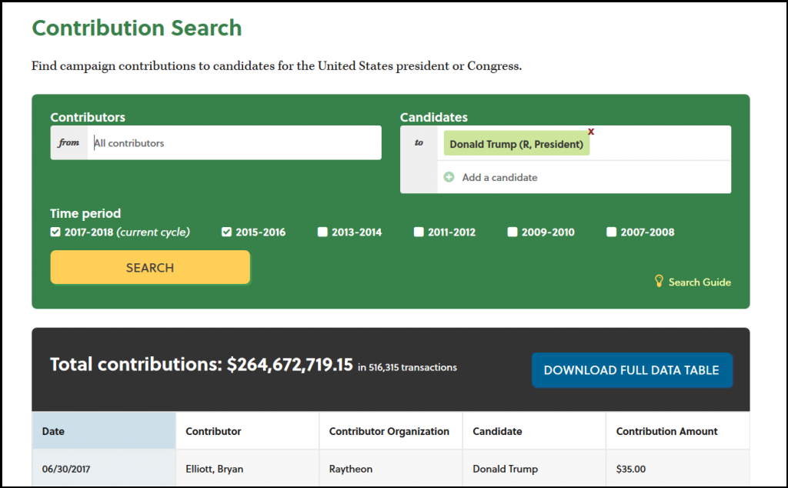Screen dimensions: 788x488
Task: Check the 2007-2008 time period box
Action: (x=611, y=232)
